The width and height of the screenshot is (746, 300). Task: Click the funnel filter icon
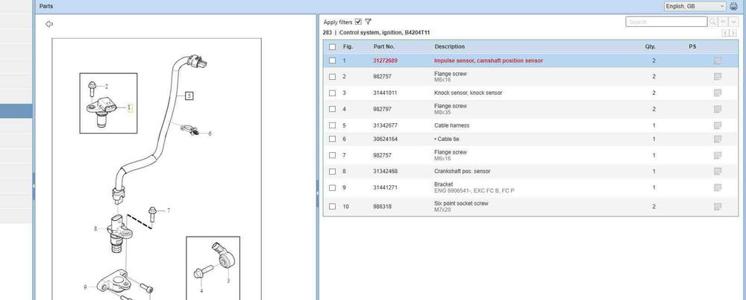coord(369,22)
